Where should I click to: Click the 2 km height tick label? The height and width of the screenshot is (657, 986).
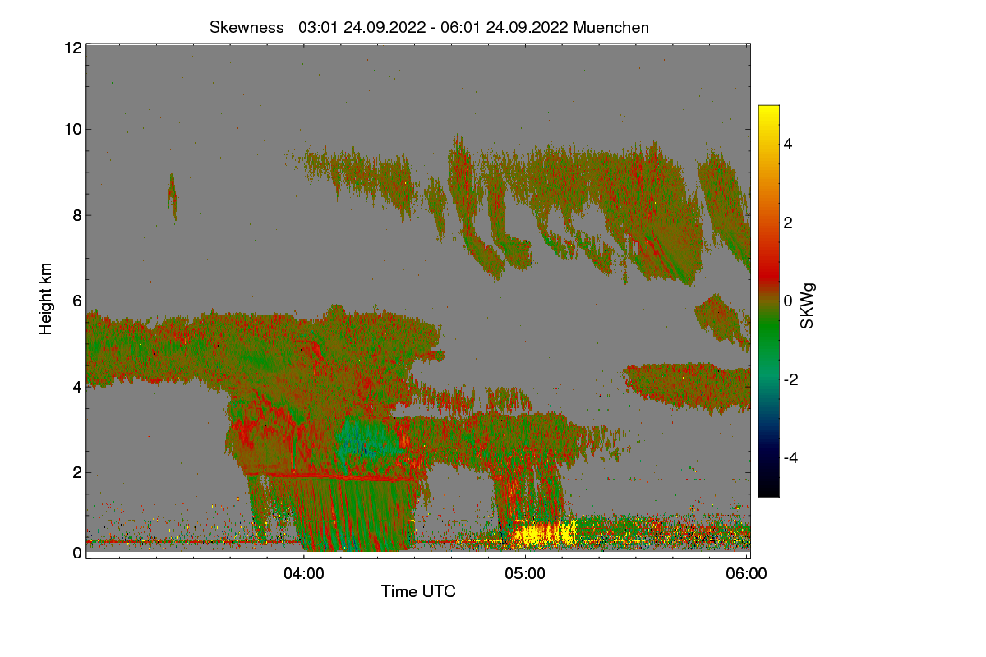point(77,472)
